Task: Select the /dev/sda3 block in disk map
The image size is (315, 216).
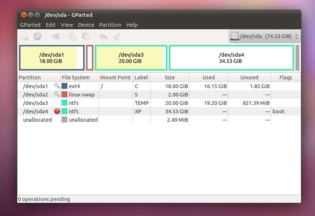Action: click(131, 58)
